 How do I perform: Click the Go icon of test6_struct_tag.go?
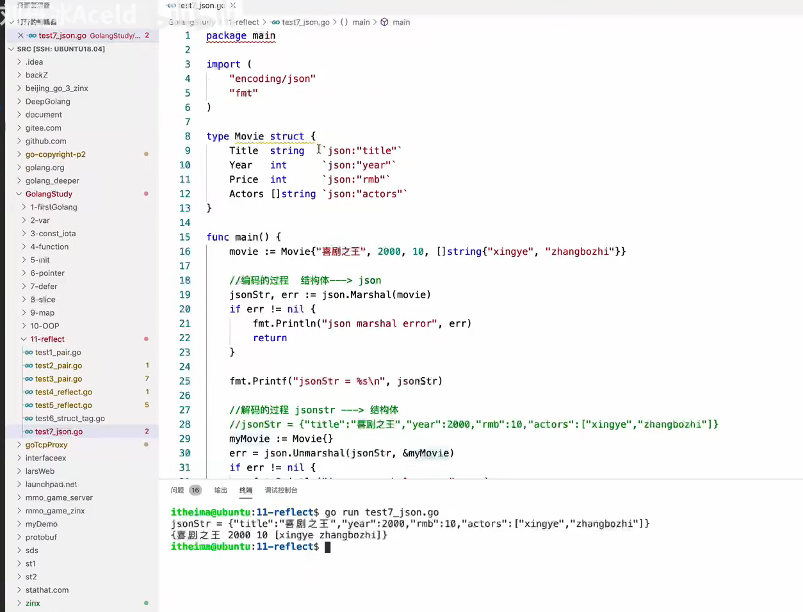(29, 419)
